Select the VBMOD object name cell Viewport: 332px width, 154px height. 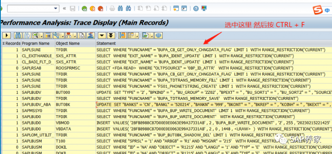tap(75, 123)
